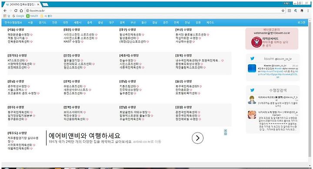
Task: Select 제주도 in the blue navigation bar
Action: 210,23
